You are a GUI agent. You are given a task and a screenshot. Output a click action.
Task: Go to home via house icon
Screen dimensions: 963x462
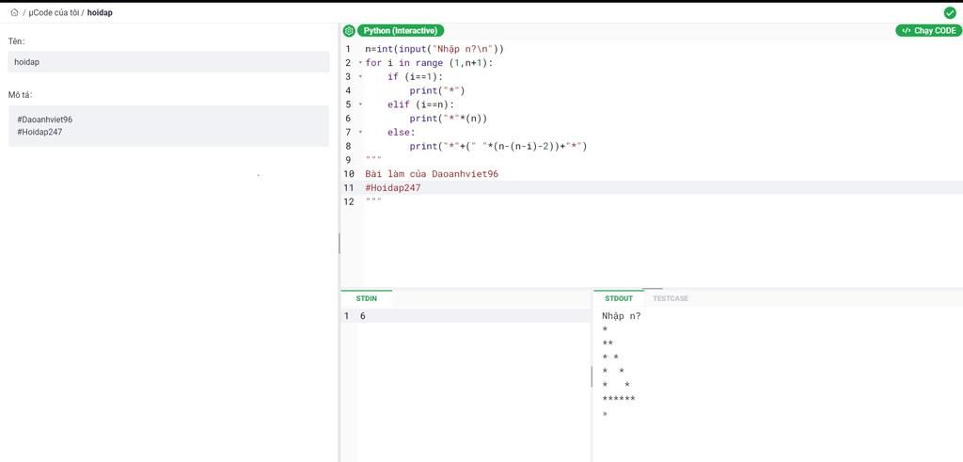[14, 12]
